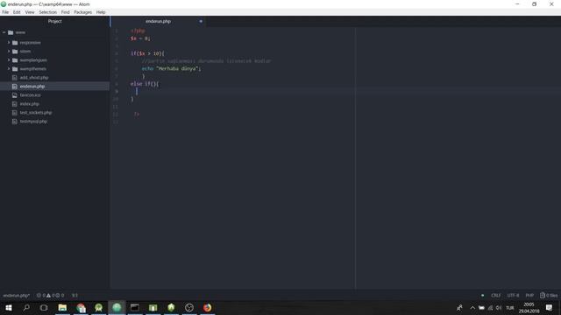Open network status tray icon
The image size is (561, 315).
click(x=490, y=307)
